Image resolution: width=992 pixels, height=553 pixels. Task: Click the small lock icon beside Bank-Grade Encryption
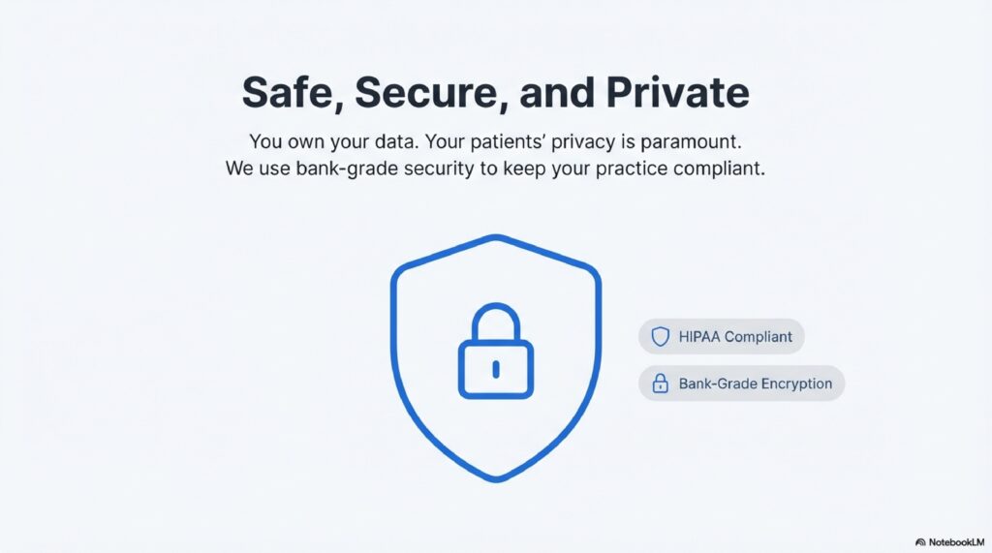[x=660, y=384]
